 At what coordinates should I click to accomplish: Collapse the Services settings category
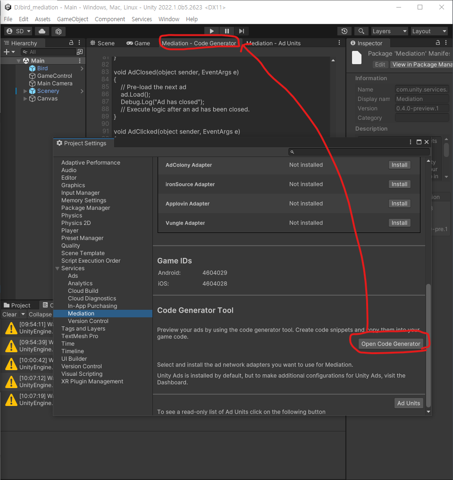(58, 268)
